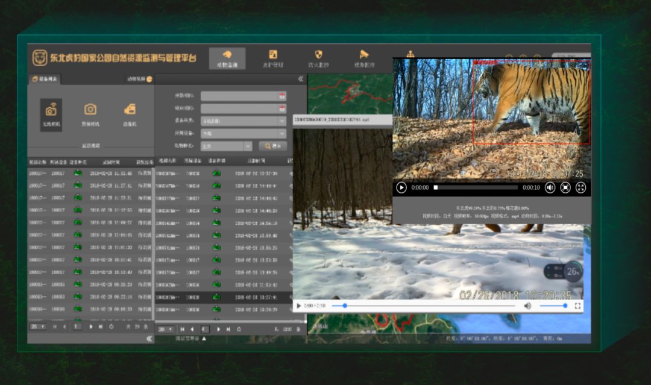Seek on the tiger video progress bar
Screen dimensions: 651x385
476,187
